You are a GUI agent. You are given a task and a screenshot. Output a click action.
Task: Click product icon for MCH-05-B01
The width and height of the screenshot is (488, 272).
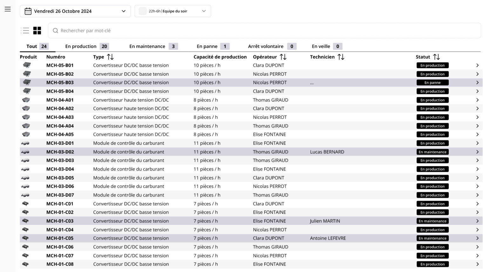[x=27, y=65]
